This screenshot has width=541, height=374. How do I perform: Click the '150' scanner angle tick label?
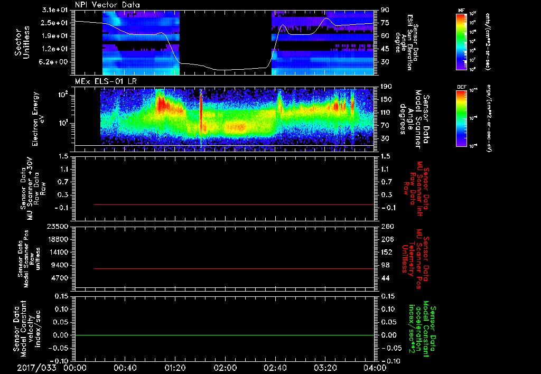386,100
